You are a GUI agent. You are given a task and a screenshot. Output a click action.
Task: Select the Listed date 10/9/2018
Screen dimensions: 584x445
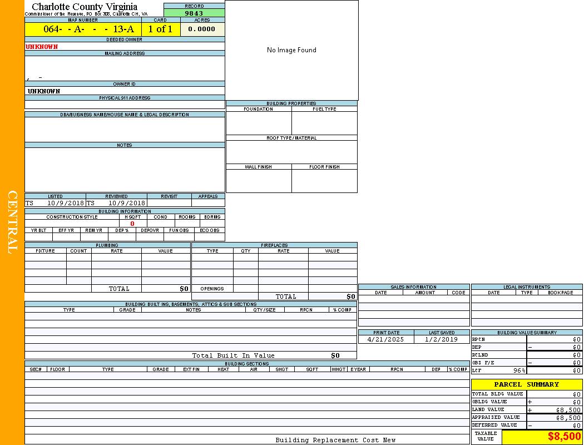pos(65,204)
